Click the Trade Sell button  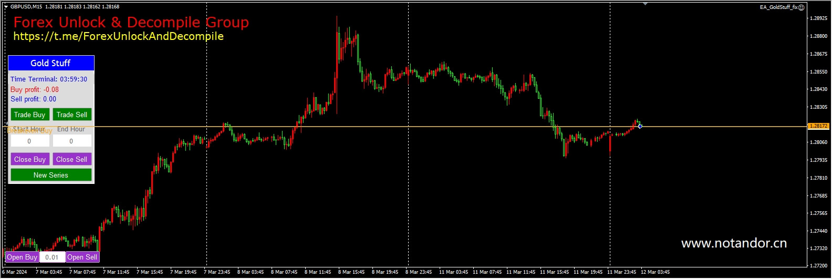point(72,115)
